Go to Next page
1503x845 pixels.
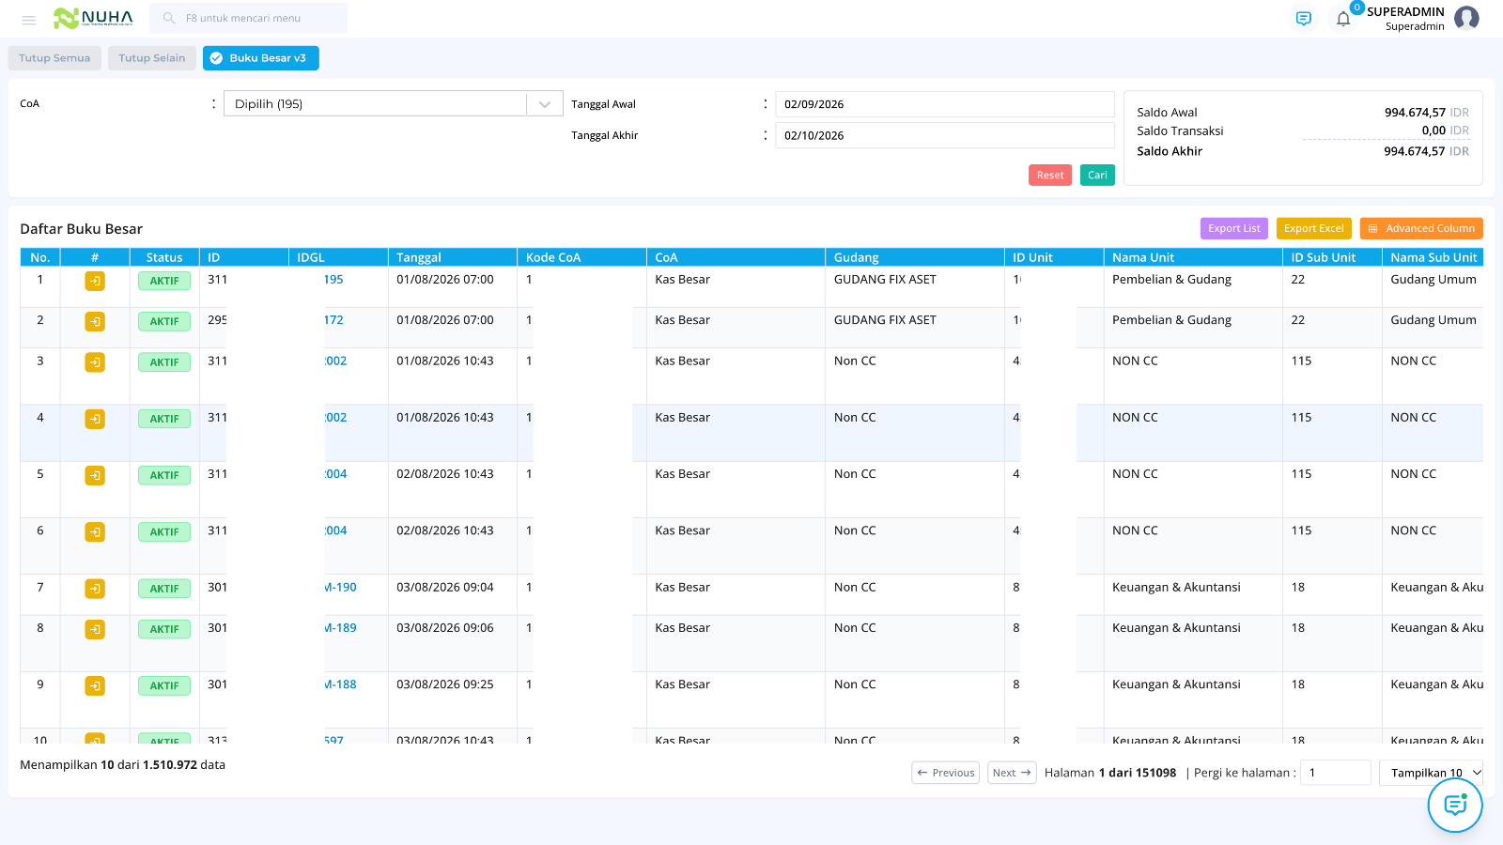tap(1012, 773)
